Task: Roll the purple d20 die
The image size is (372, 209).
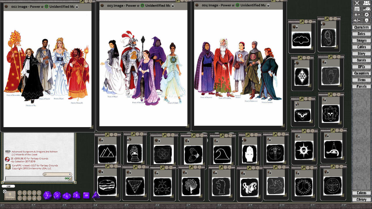Action: coord(48,195)
